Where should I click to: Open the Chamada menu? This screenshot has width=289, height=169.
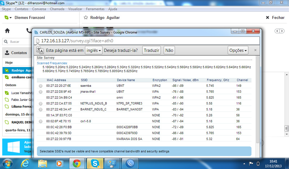click(57, 9)
